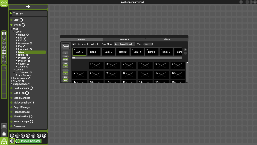The image size is (257, 145).
Task: Select the V circle widget icon
Action: (x=23, y=136)
